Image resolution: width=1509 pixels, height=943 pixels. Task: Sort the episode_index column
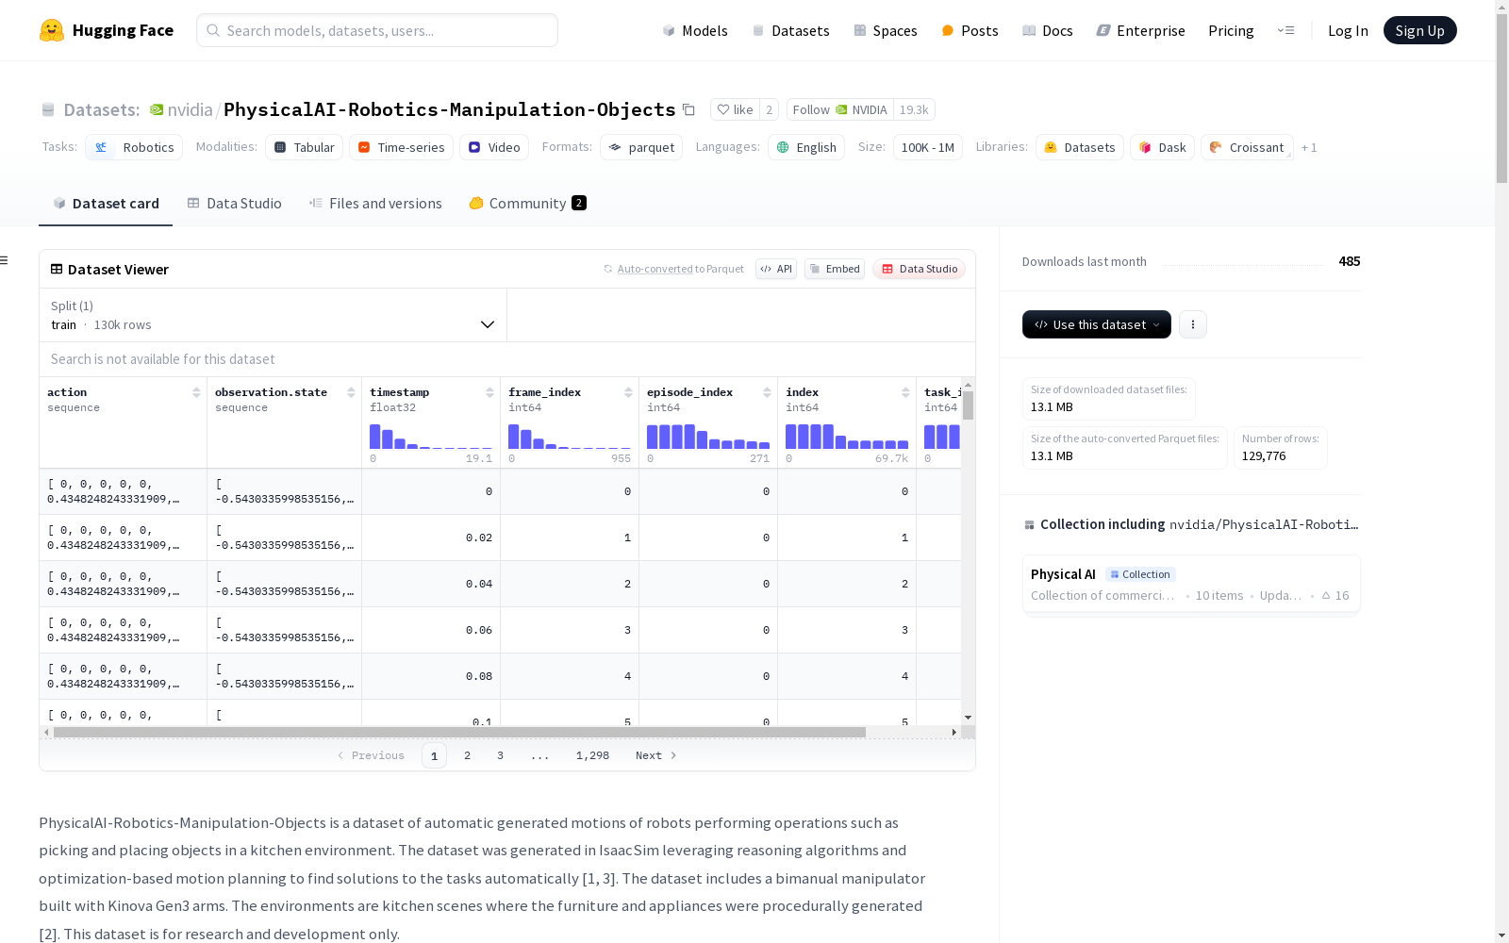tap(767, 392)
